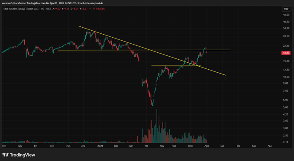Screen dimensions: 294x161
Task: Click the 3,60 price axis label
Action: (286, 120)
